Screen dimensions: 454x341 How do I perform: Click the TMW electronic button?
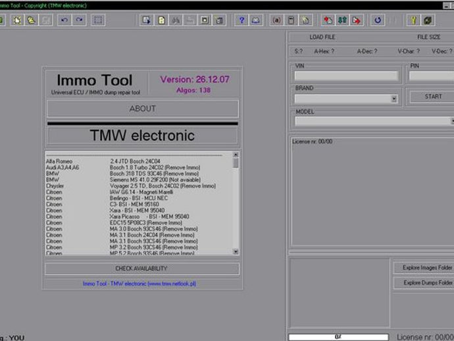tap(143, 136)
